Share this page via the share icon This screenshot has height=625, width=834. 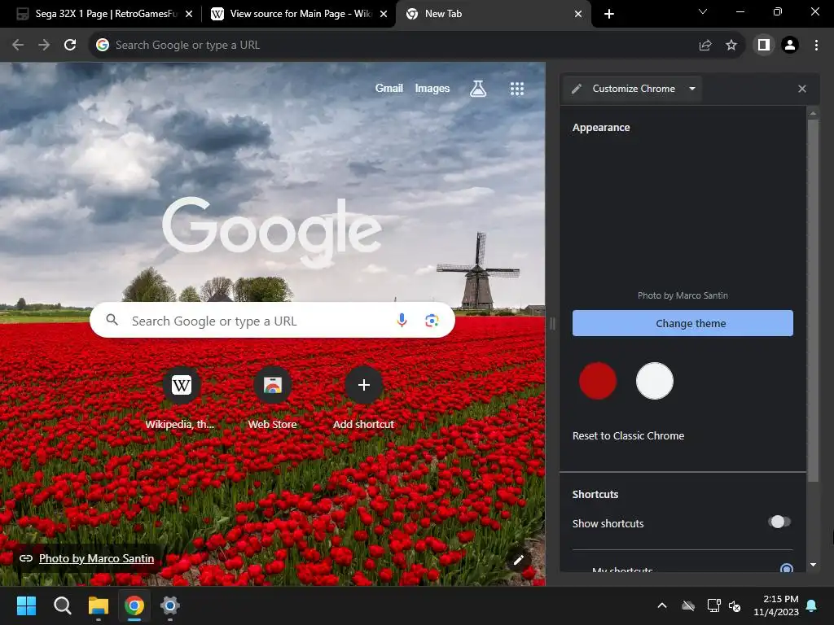pos(705,46)
